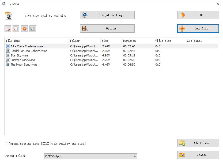Screen dimensions: 223x163
Task: Click the MP4 format icon at top left
Action: point(8,16)
